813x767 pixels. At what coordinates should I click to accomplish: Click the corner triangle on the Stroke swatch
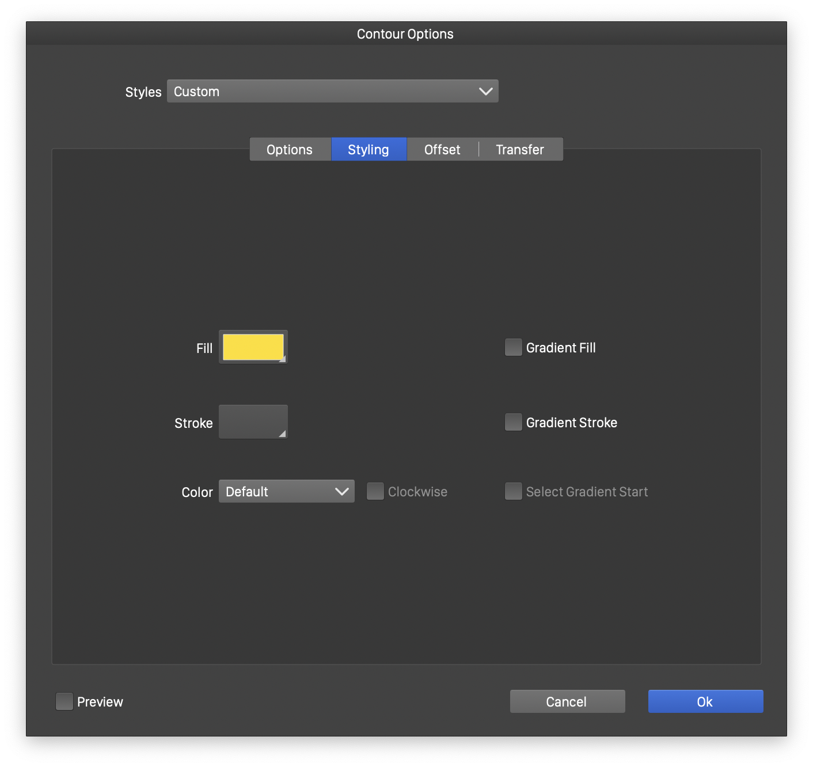(x=282, y=434)
